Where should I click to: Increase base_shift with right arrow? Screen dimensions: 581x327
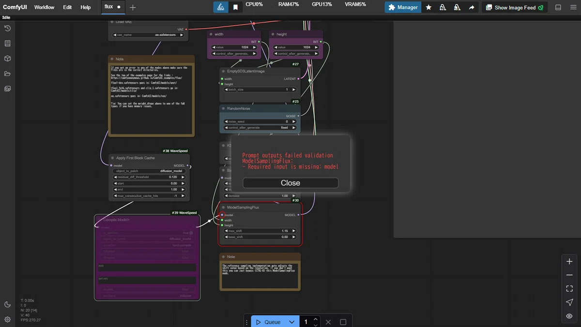pyautogui.click(x=293, y=237)
